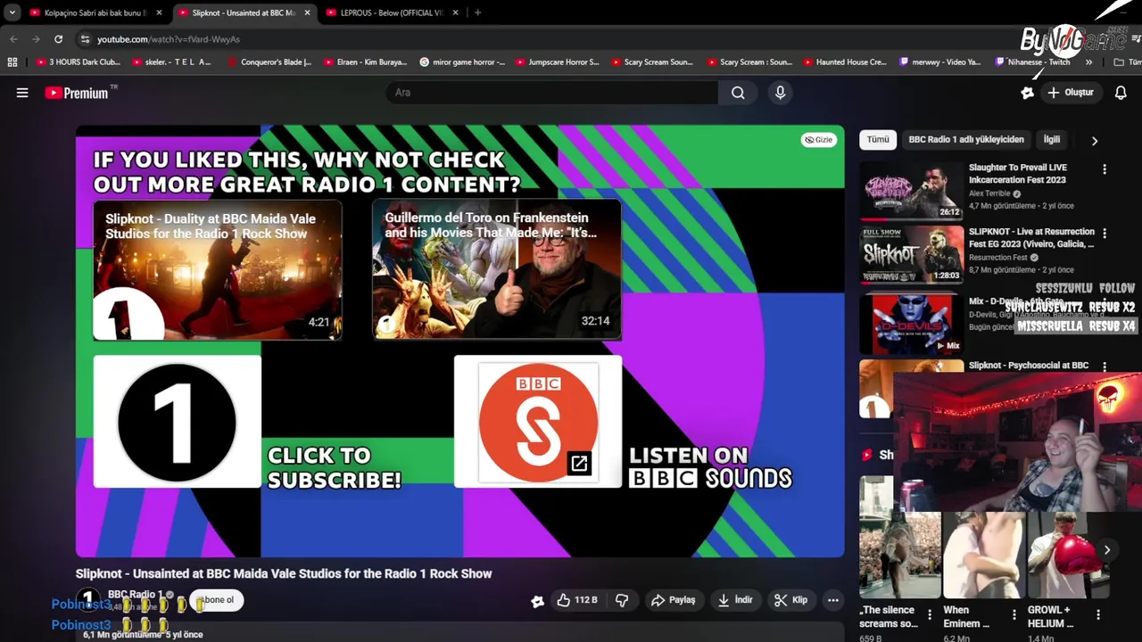Open the Jumpscare Horror S... bookmark

point(557,62)
